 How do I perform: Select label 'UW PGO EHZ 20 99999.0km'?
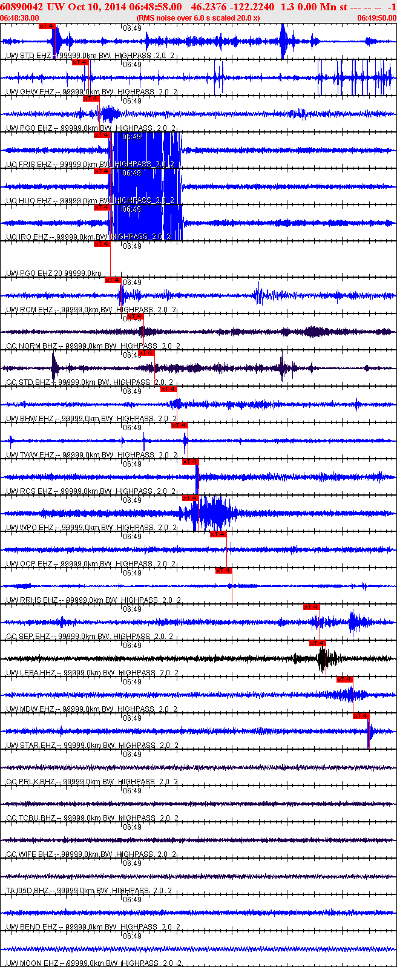54,274
